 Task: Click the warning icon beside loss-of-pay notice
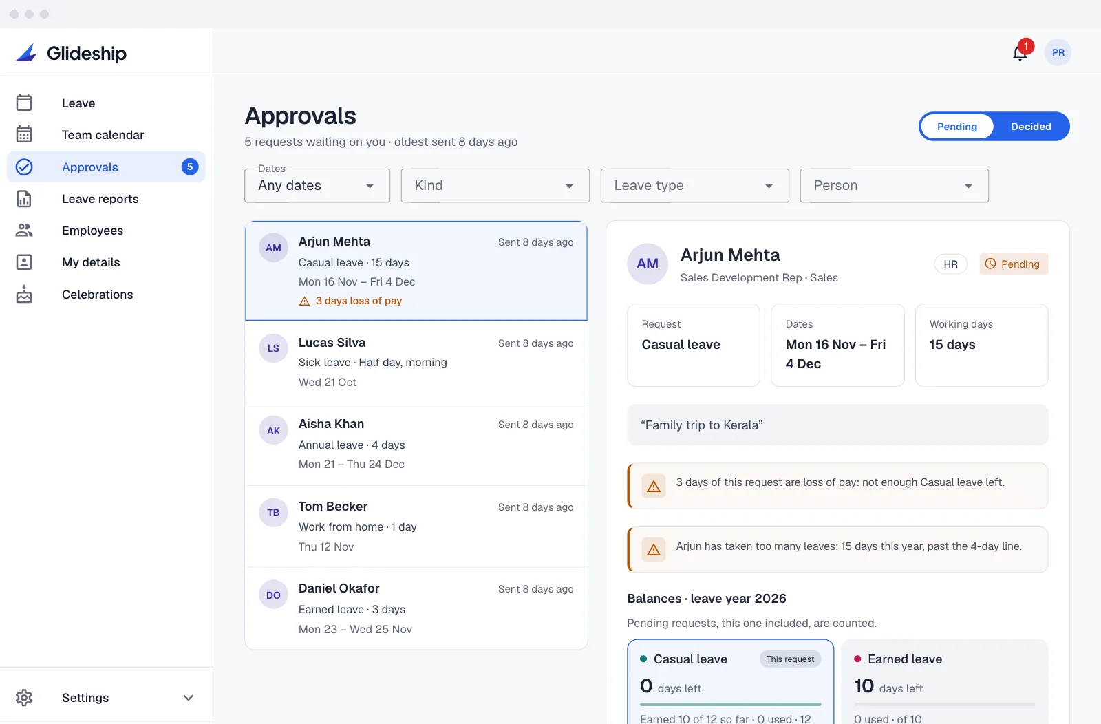point(654,486)
